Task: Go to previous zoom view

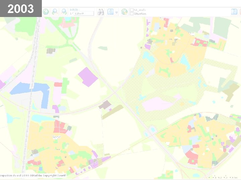Action: pyautogui.click(x=55, y=12)
